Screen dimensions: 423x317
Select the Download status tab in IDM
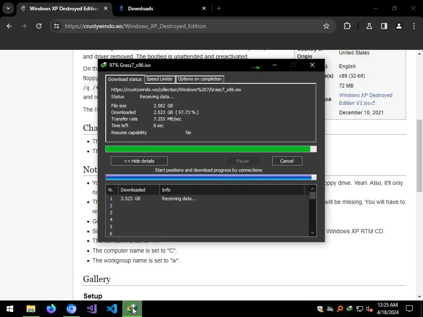click(125, 79)
